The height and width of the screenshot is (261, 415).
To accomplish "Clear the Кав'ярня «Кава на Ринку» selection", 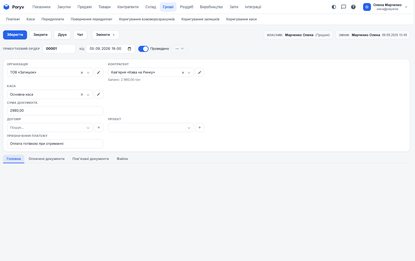I will pos(183,73).
